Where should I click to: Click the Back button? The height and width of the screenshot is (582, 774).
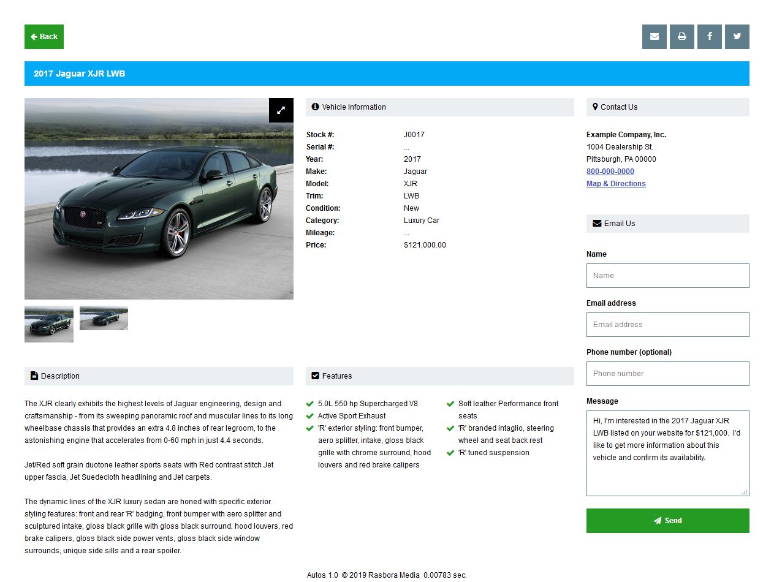pyautogui.click(x=44, y=37)
